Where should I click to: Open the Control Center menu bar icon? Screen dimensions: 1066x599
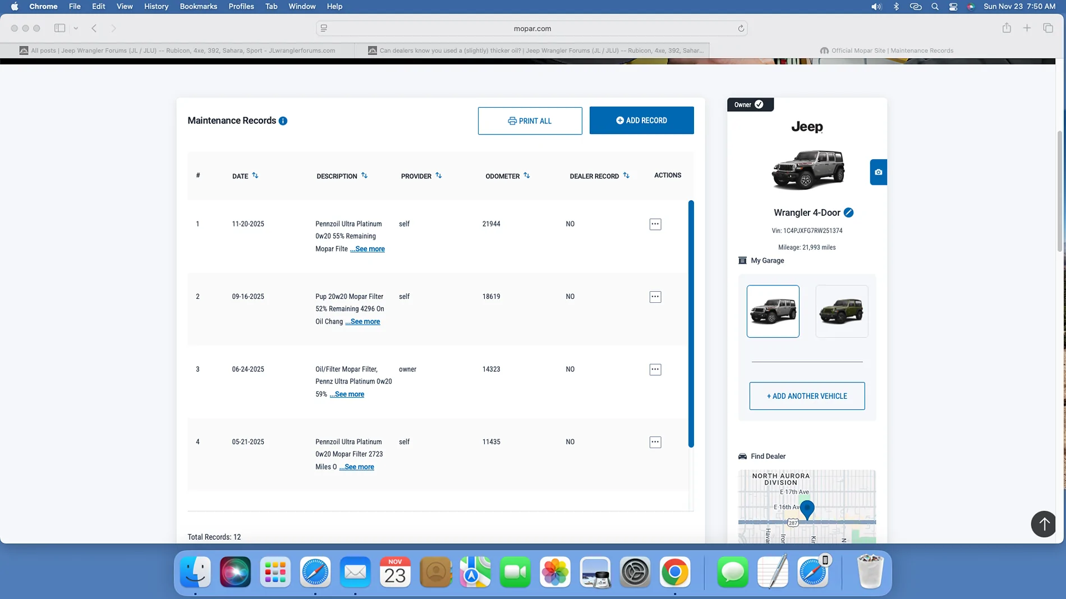(953, 7)
